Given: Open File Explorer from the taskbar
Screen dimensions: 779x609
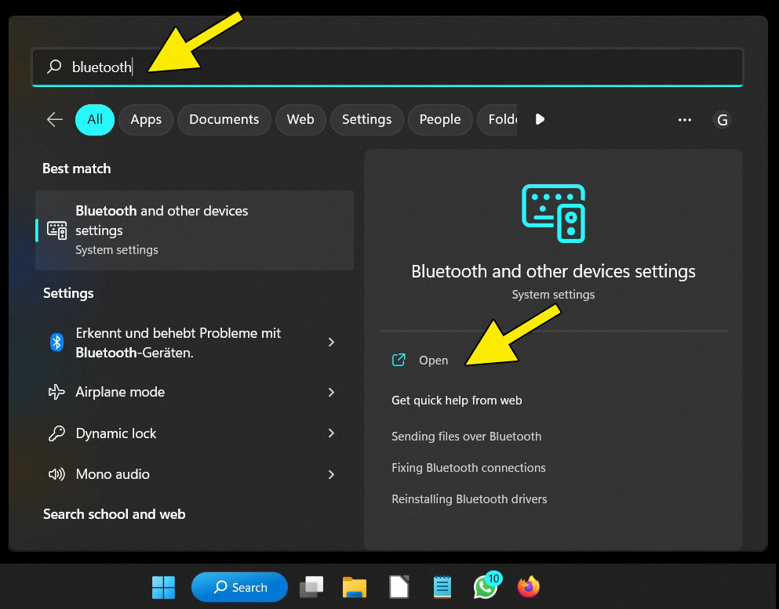Looking at the screenshot, I should click(354, 586).
